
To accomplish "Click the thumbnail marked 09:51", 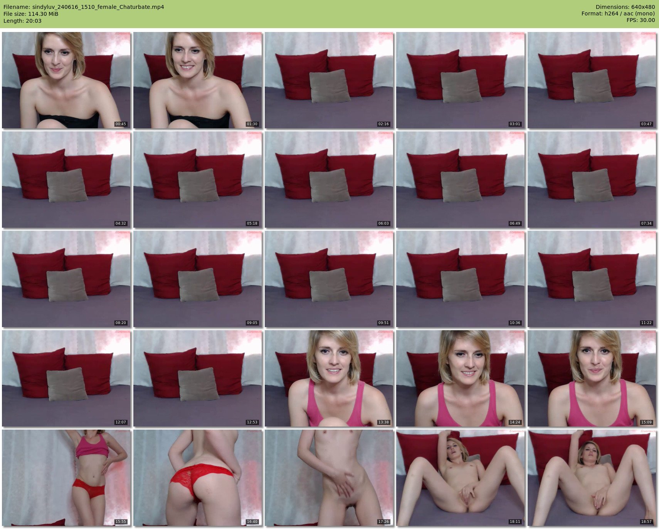I will (329, 279).
